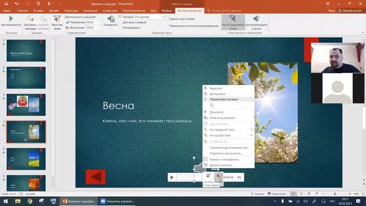Screen dimensions: 366x206
Task: Click the start-from-beginning slideshow icon in title bar
Action: (38, 4)
